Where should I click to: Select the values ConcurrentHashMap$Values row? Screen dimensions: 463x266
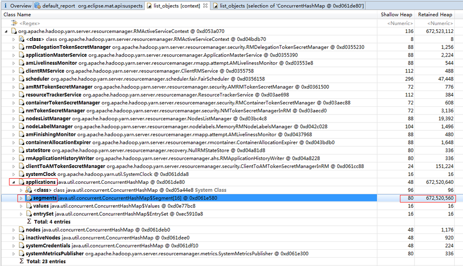pos(114,206)
